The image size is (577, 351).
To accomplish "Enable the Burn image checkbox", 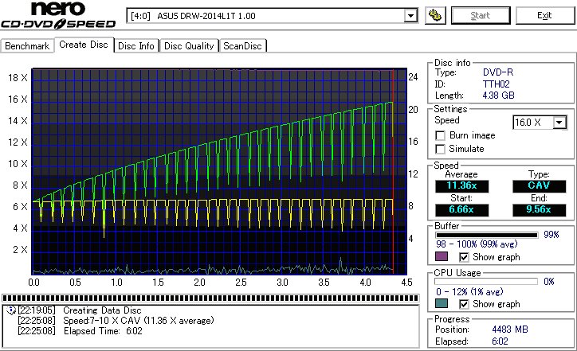I will 440,135.
